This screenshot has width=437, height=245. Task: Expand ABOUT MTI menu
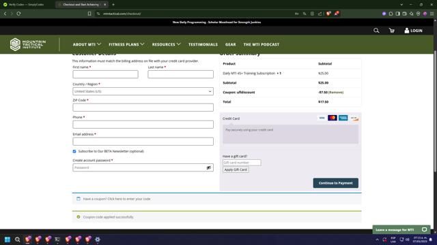pos(87,44)
